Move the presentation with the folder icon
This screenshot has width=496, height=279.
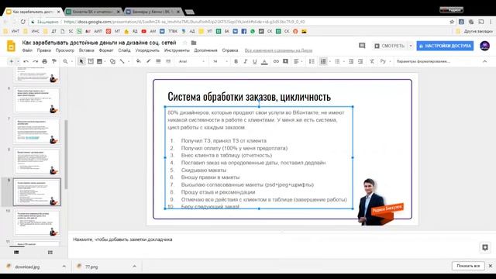(194, 43)
